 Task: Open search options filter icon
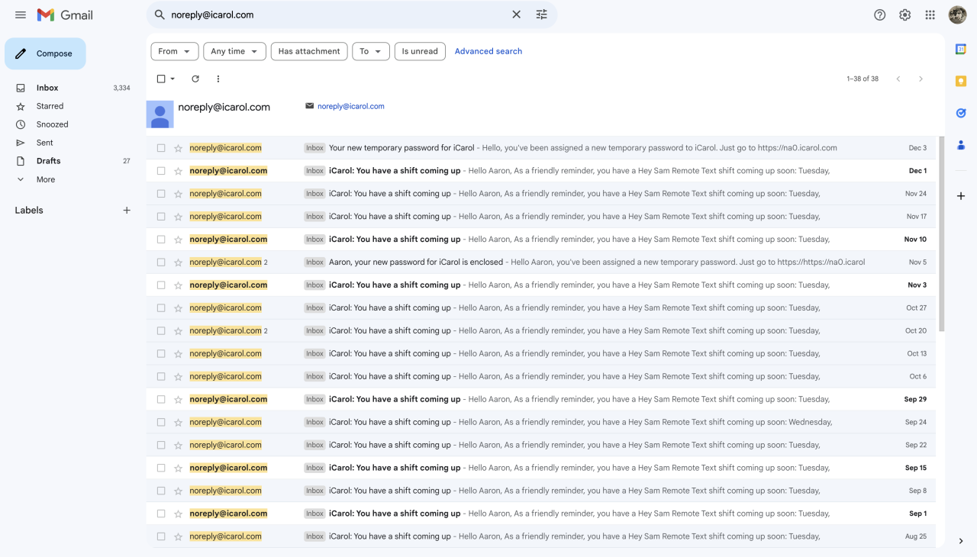pyautogui.click(x=542, y=14)
